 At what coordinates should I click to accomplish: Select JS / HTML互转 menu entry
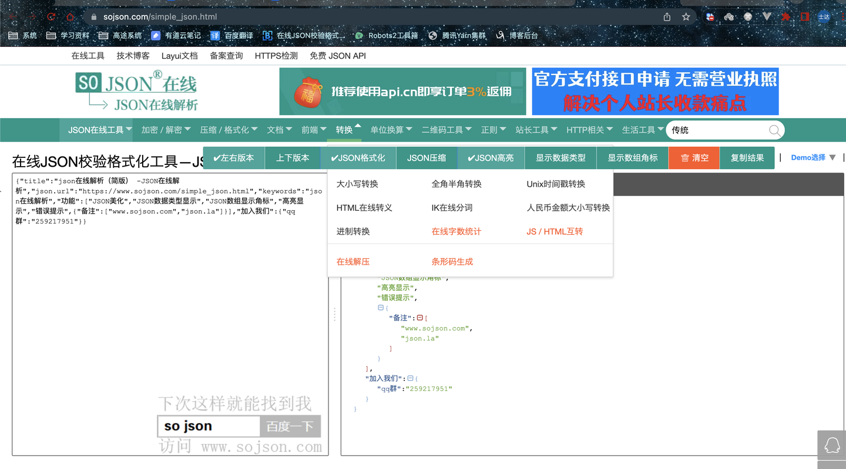(x=555, y=232)
